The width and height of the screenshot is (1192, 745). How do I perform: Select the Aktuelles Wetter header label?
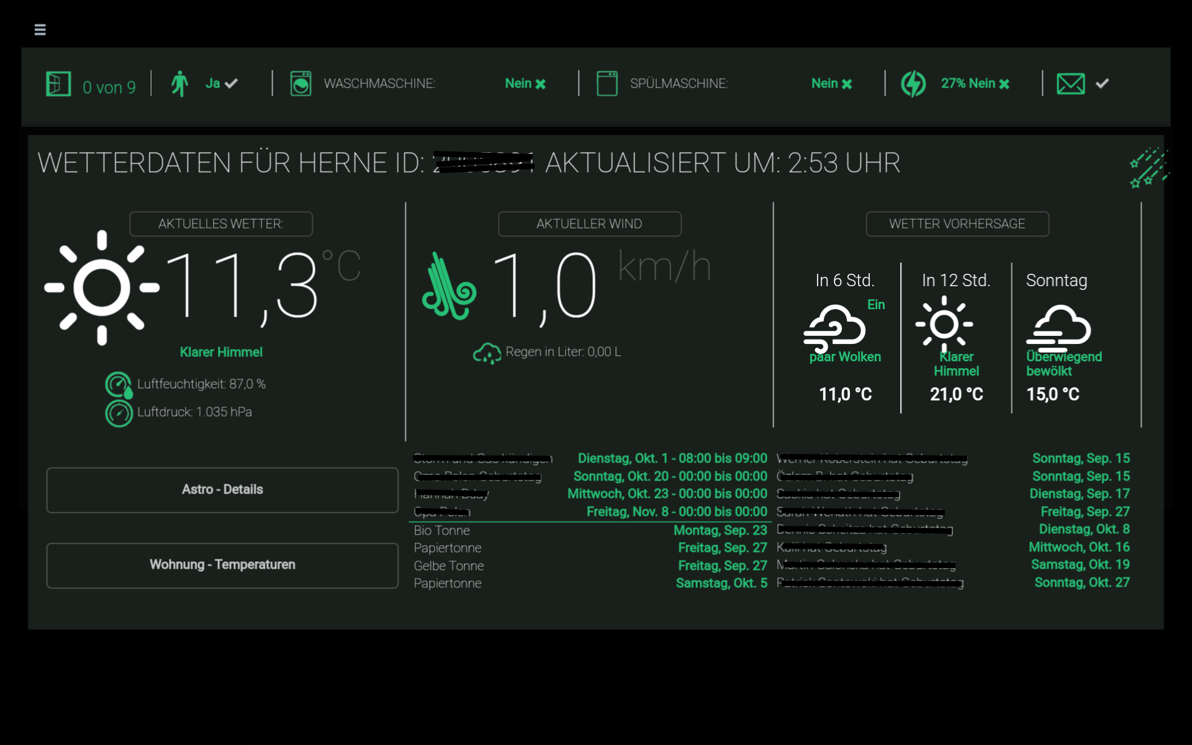221,224
